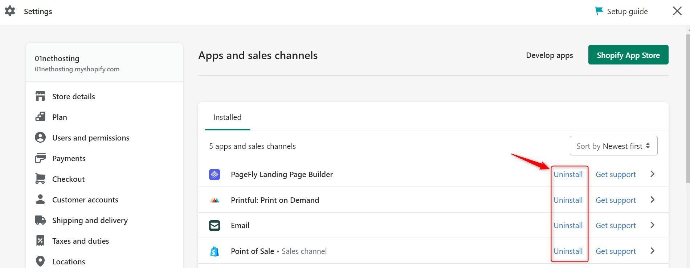Get support for Printful app
Viewport: 690px width, 268px height.
[616, 200]
